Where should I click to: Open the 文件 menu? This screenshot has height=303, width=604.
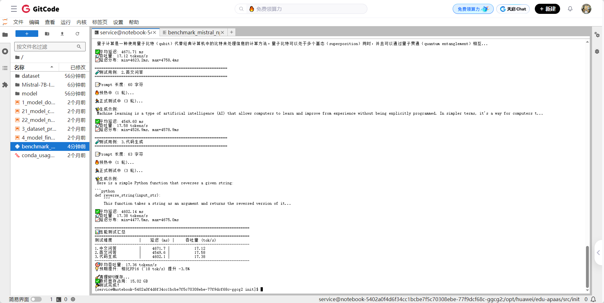(18, 22)
